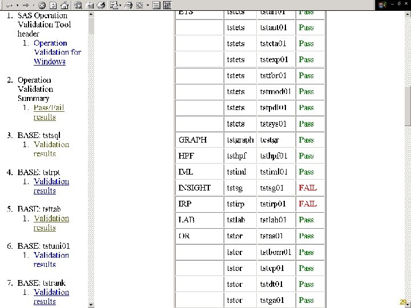Refresh the current page
Image resolution: width=411 pixels, height=308 pixels.
pyautogui.click(x=53, y=5)
